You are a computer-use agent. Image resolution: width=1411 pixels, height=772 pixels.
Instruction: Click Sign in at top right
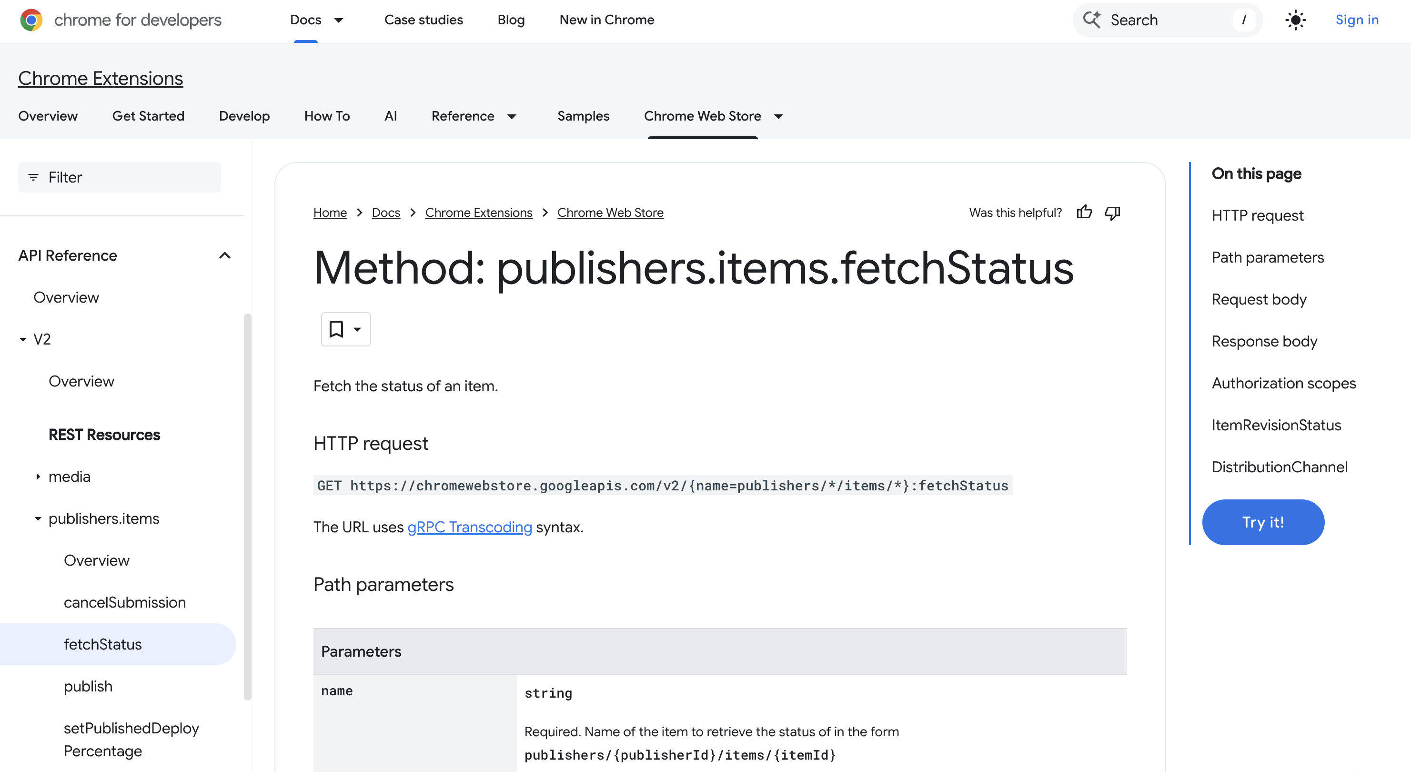(x=1357, y=20)
